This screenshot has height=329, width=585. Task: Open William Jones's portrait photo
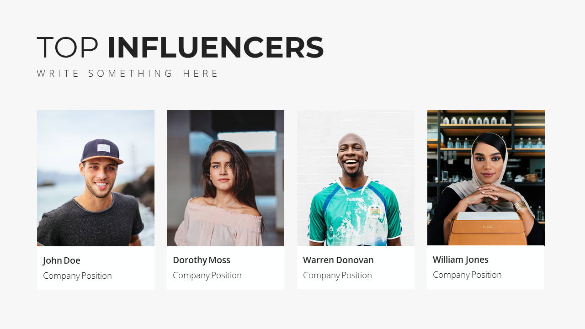(x=486, y=178)
